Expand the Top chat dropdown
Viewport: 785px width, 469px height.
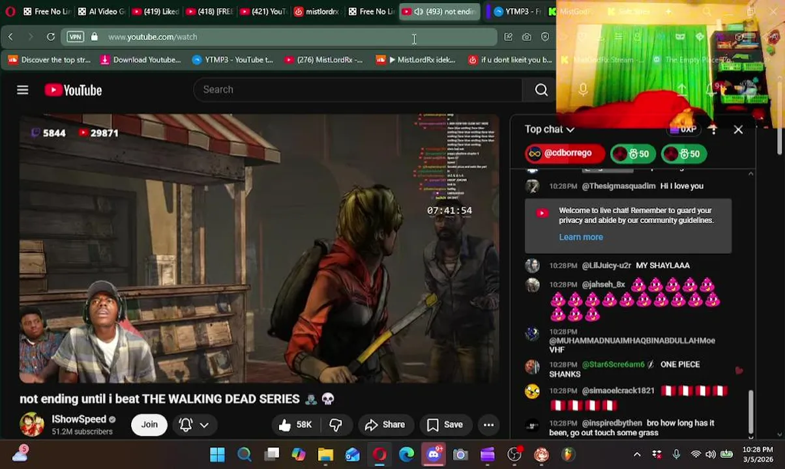click(550, 130)
